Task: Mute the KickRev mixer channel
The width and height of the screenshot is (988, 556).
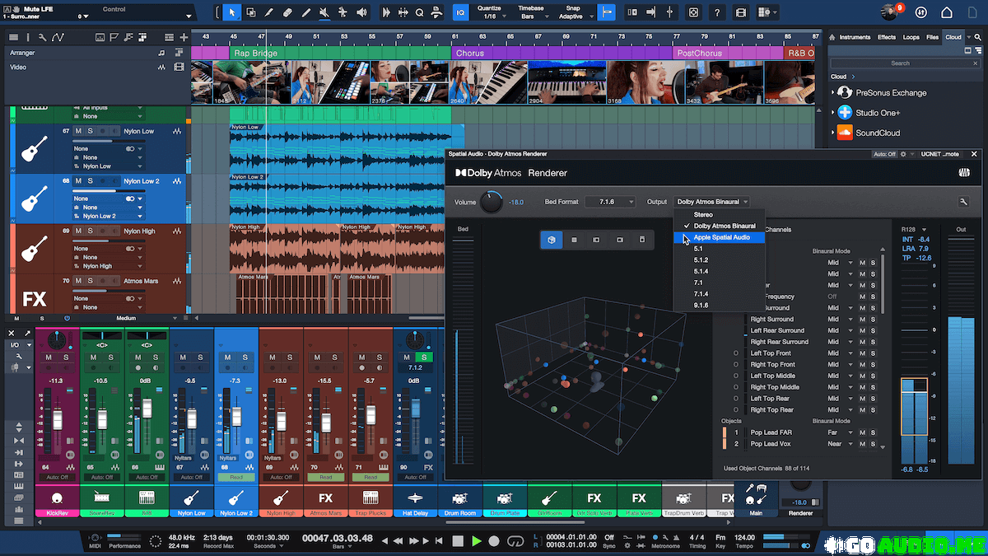Action: click(49, 357)
